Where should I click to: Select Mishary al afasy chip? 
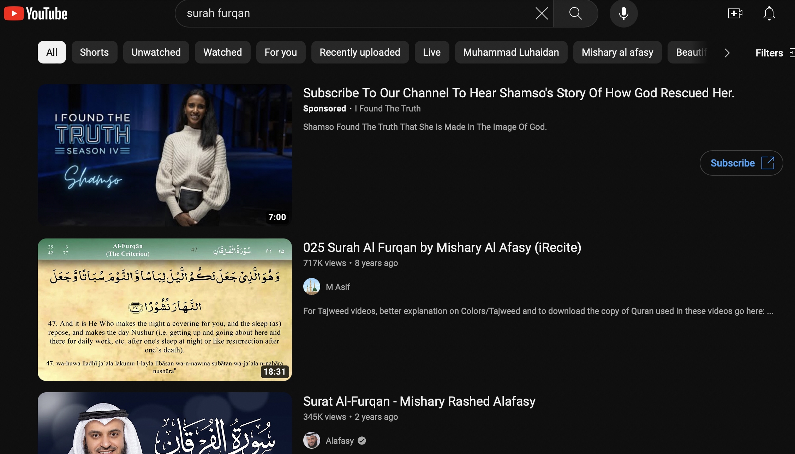click(617, 52)
